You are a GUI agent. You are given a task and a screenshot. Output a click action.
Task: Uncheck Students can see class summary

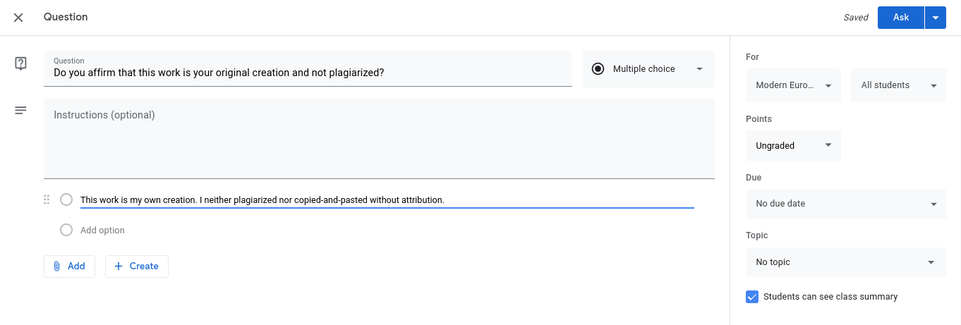click(752, 297)
